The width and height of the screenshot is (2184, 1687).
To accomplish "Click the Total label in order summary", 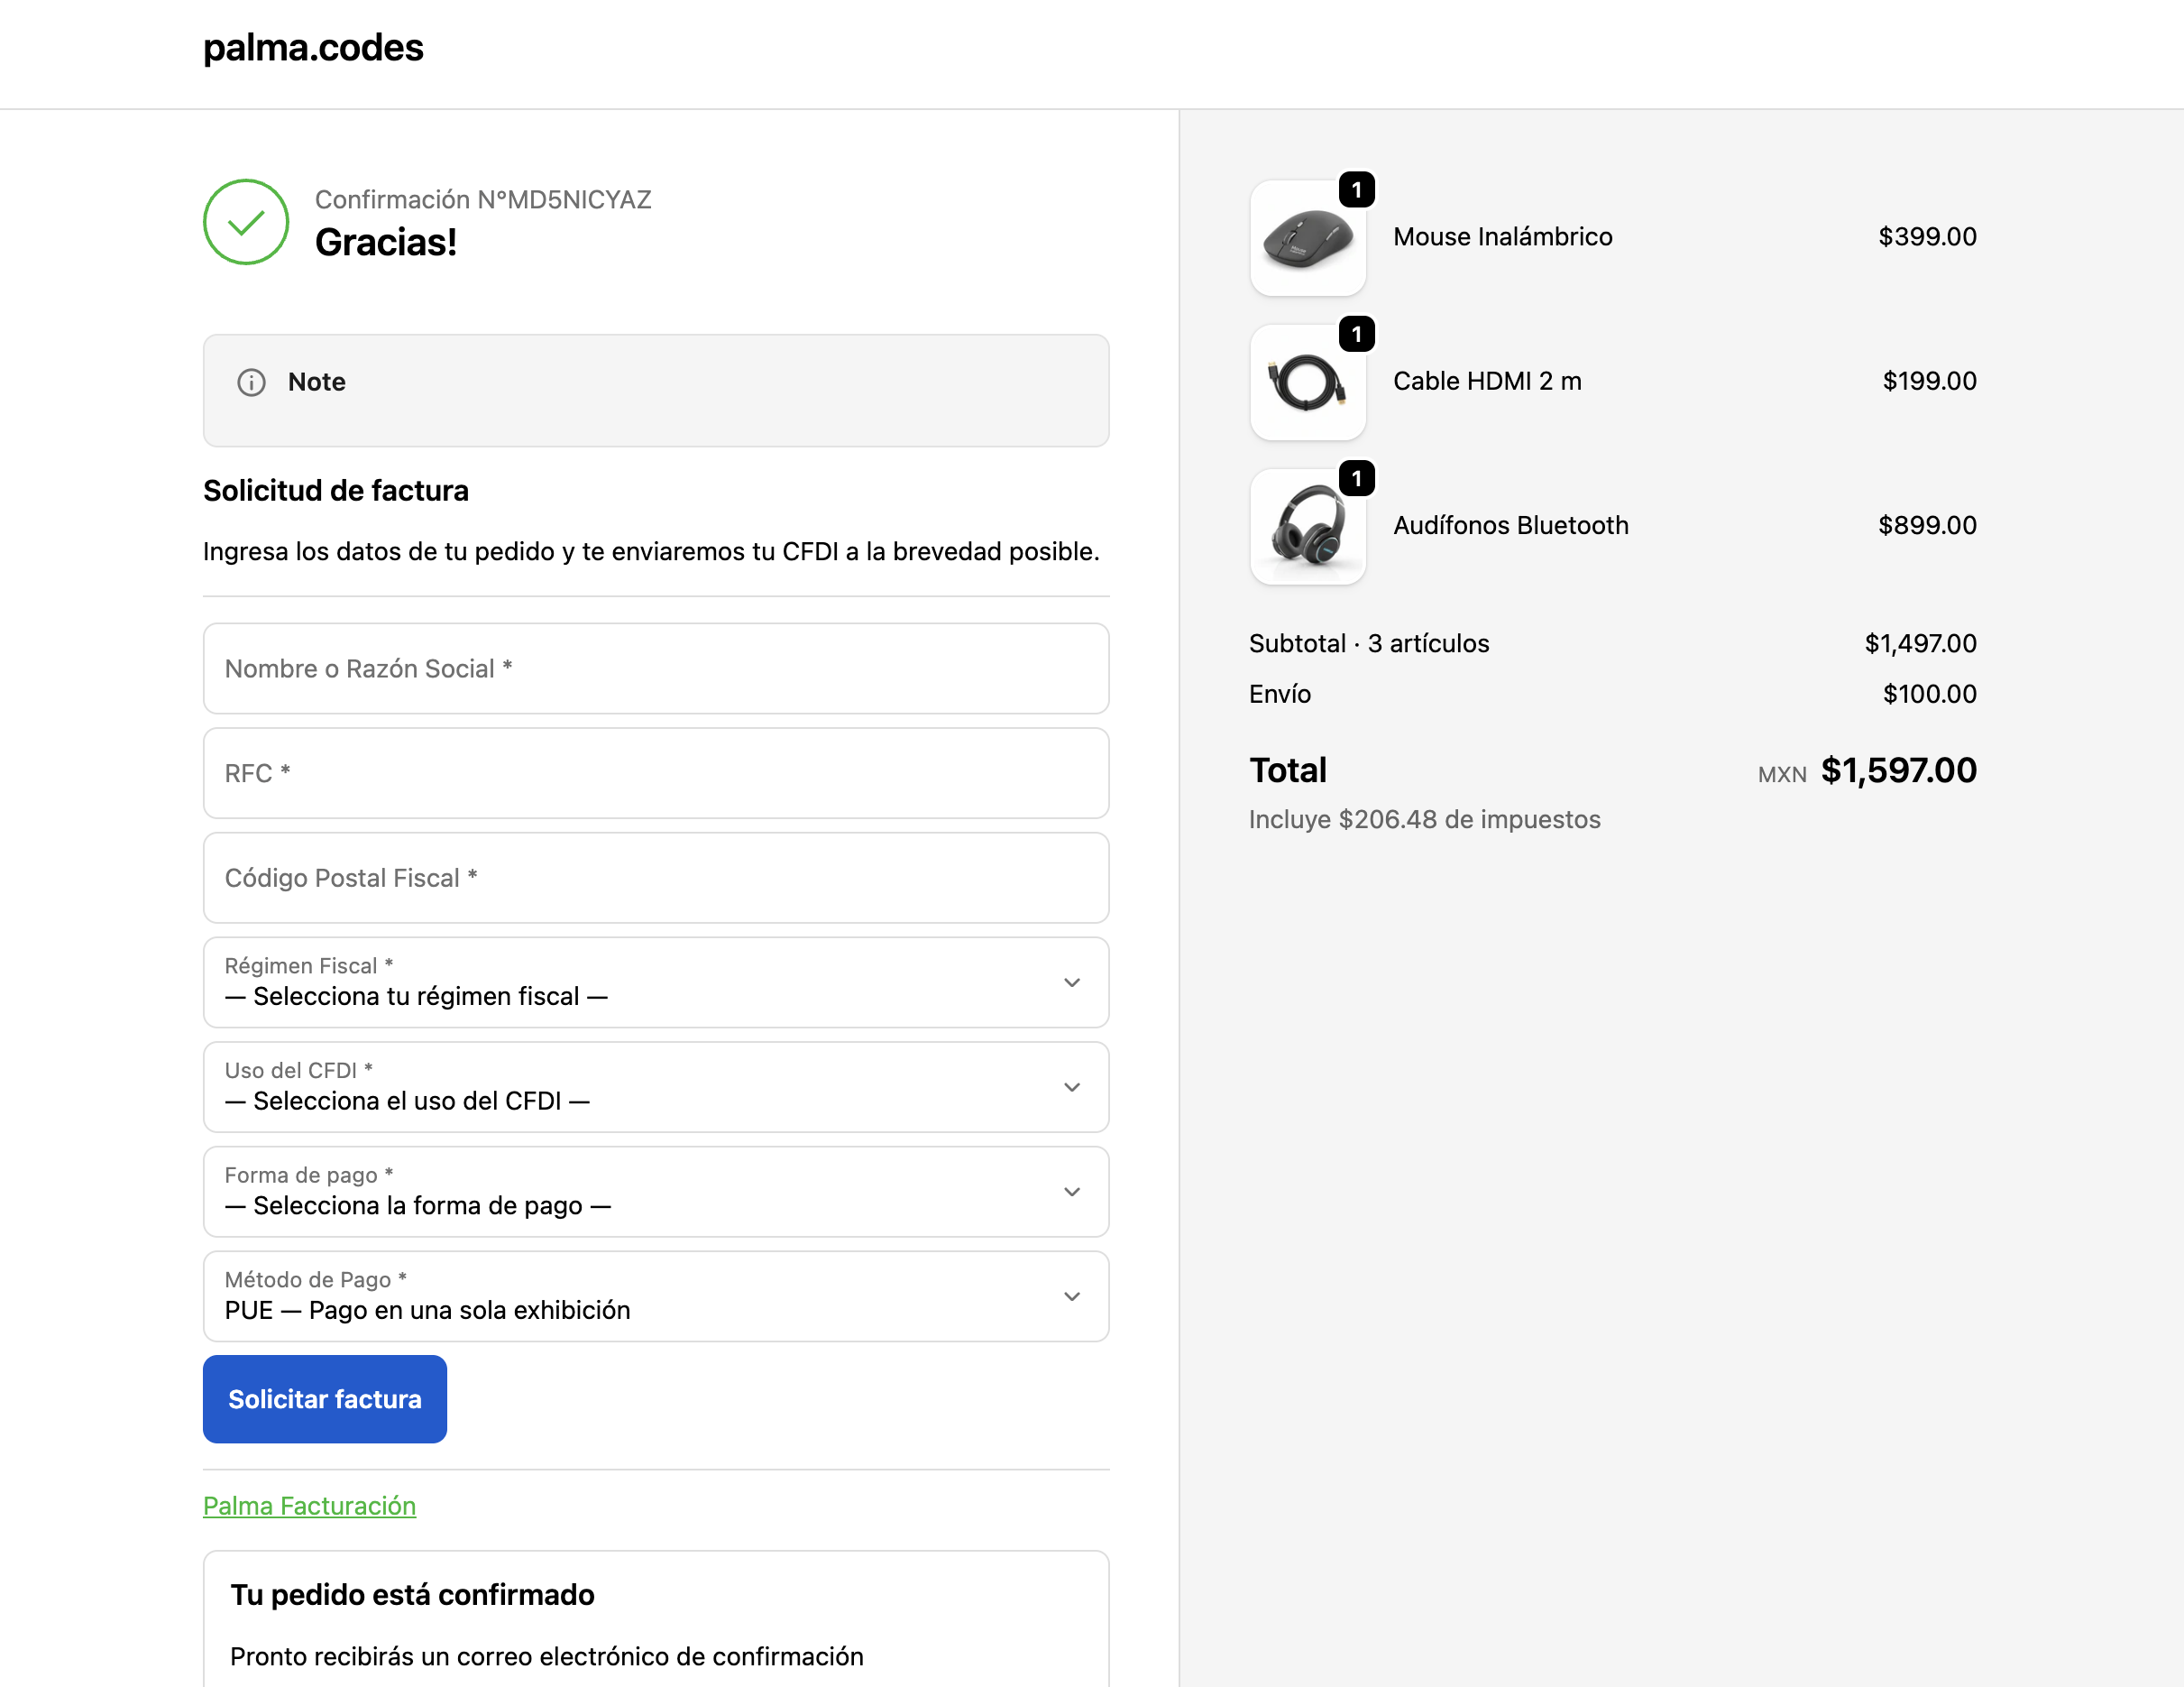I will pyautogui.click(x=1288, y=770).
